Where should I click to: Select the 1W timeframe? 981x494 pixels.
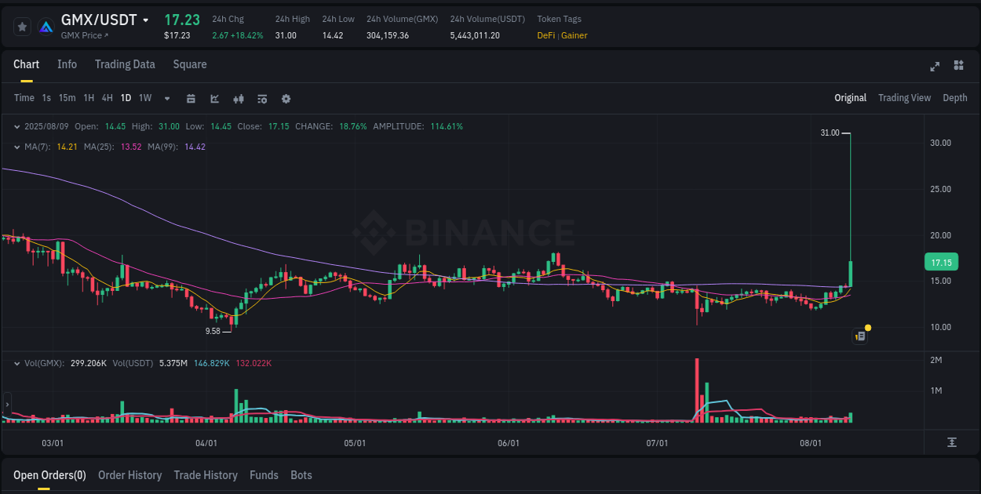tap(144, 99)
